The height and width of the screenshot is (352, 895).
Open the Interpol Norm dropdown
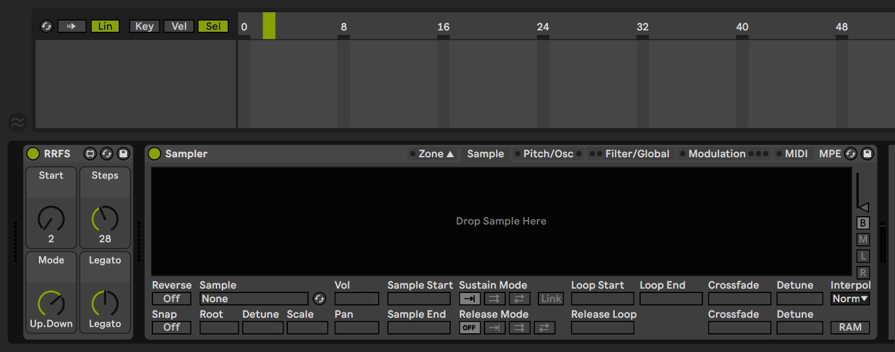click(850, 299)
